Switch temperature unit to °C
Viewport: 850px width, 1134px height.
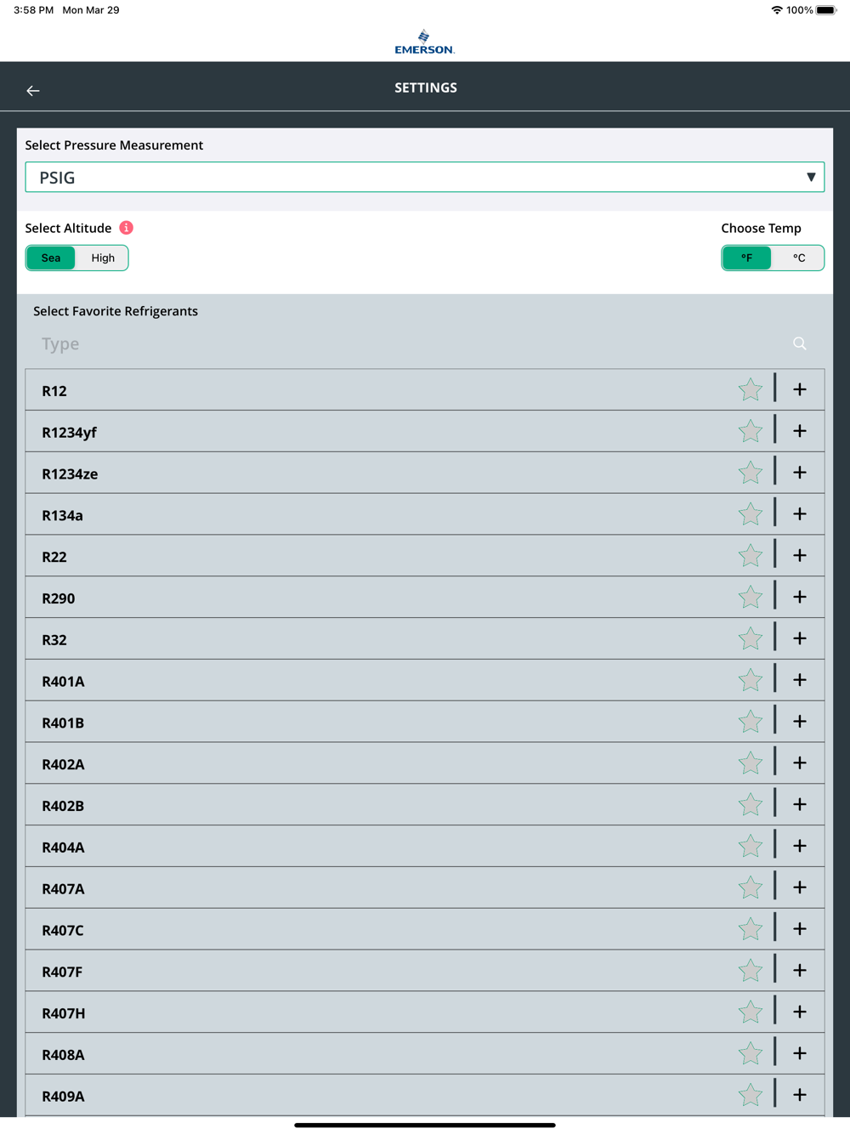coord(798,258)
